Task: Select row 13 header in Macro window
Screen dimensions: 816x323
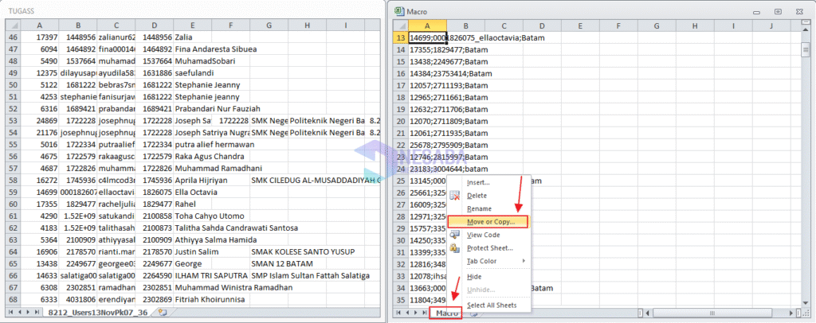Action: pos(400,38)
